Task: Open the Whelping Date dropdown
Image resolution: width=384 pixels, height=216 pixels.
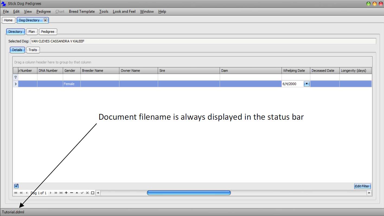Action: tap(307, 84)
